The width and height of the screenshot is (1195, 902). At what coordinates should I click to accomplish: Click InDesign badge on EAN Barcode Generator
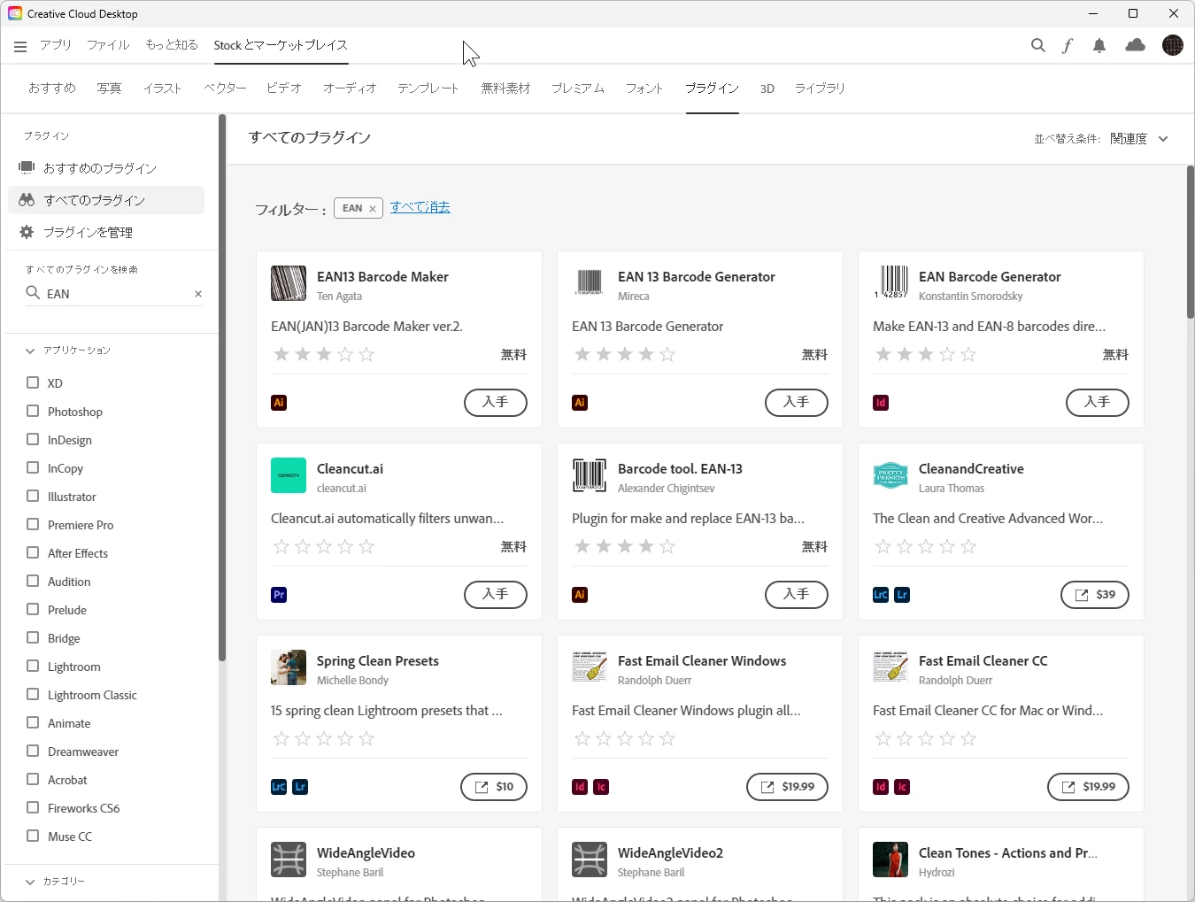[x=881, y=403]
